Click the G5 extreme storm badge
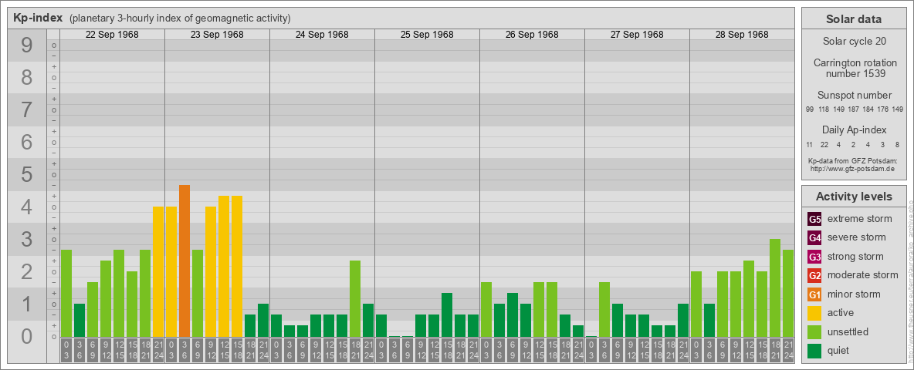The width and height of the screenshot is (914, 370). point(814,219)
